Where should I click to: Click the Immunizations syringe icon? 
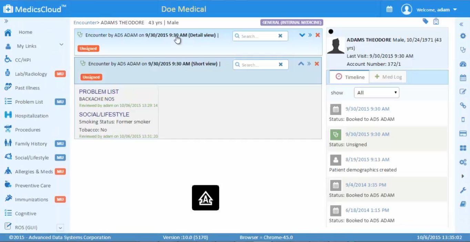8,199
